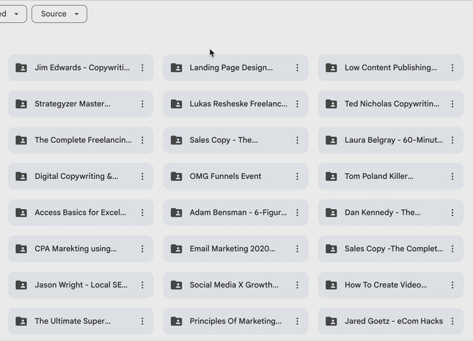Click the folder name 'Ted Nicholas Copywritin...'
The image size is (473, 341).
point(392,104)
